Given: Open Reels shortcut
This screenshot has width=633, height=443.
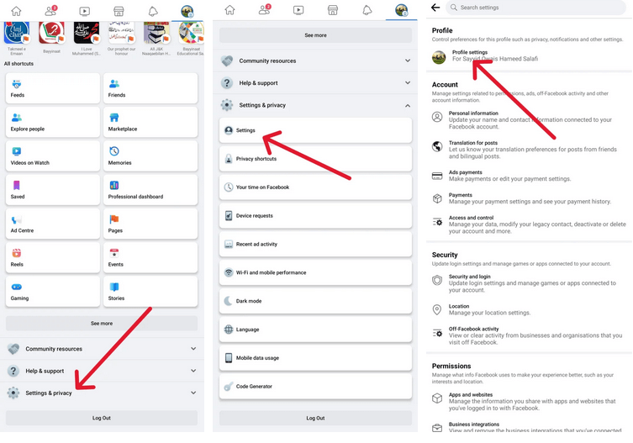Looking at the screenshot, I should [x=53, y=257].
